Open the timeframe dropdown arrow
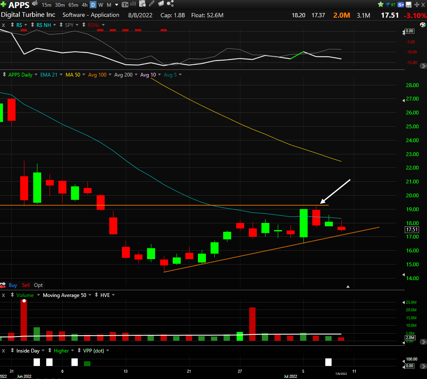The width and height of the screenshot is (427, 379). (116, 5)
